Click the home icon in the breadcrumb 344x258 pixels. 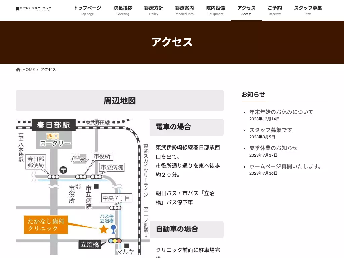(18, 69)
